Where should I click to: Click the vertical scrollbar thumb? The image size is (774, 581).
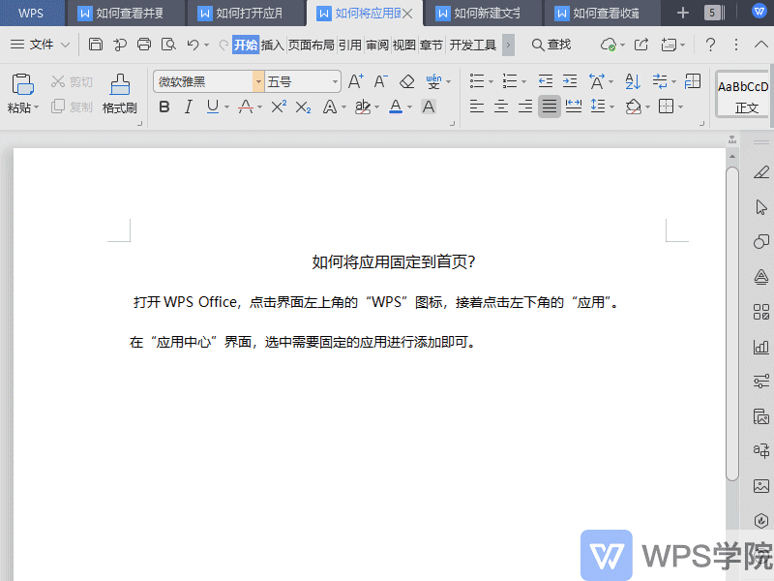pyautogui.click(x=732, y=323)
